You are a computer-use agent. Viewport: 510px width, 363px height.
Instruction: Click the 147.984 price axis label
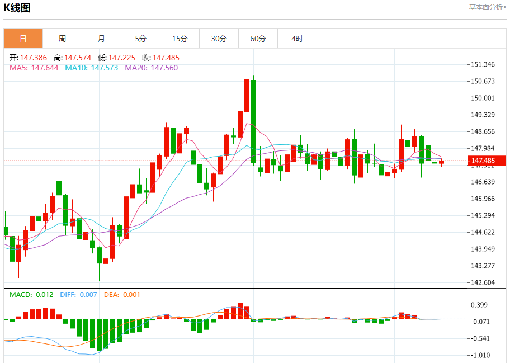pyautogui.click(x=483, y=148)
